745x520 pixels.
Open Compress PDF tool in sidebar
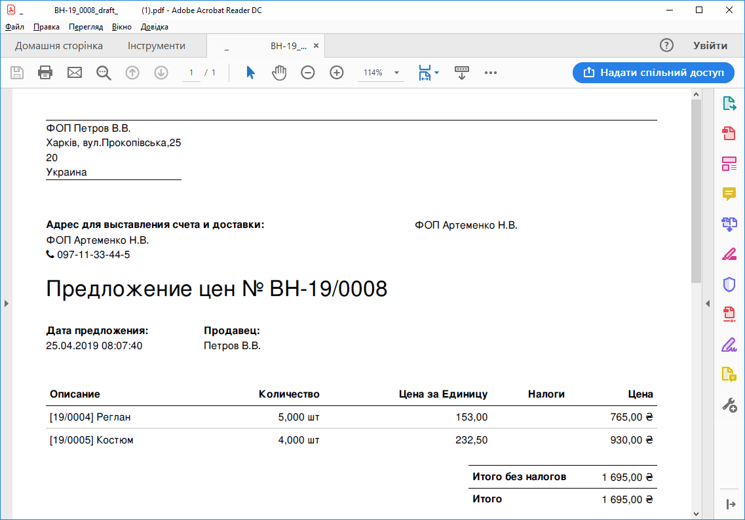coord(729,314)
